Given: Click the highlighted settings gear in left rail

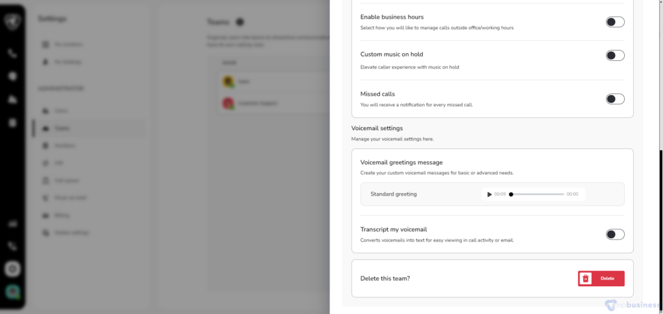Looking at the screenshot, I should (12, 269).
